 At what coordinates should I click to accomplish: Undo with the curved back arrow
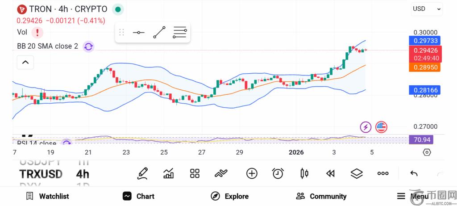(x=414, y=174)
